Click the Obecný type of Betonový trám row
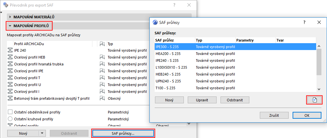The width and height of the screenshot is (327, 138). [x=114, y=98]
